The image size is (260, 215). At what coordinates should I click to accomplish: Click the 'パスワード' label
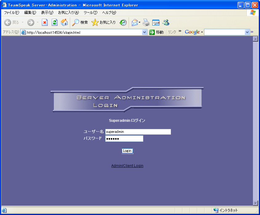click(93, 138)
